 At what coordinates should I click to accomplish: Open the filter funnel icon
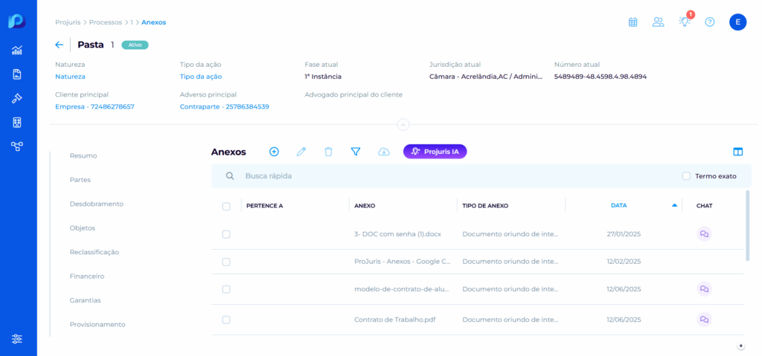(356, 152)
